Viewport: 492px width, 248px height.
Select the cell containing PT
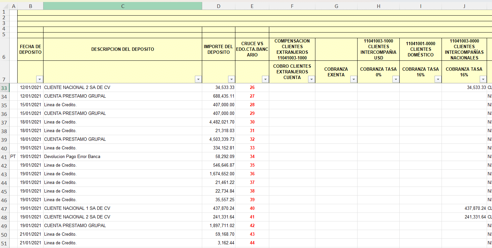pyautogui.click(x=13, y=156)
